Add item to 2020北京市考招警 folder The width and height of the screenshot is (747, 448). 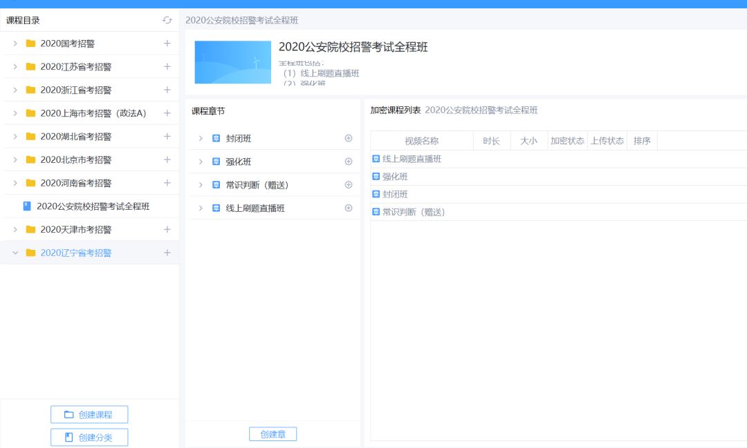click(167, 159)
